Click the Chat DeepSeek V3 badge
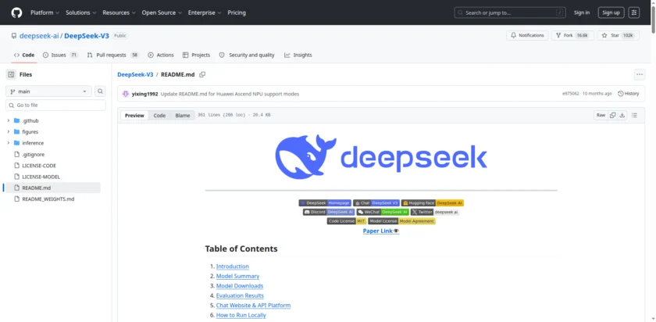 pyautogui.click(x=376, y=202)
